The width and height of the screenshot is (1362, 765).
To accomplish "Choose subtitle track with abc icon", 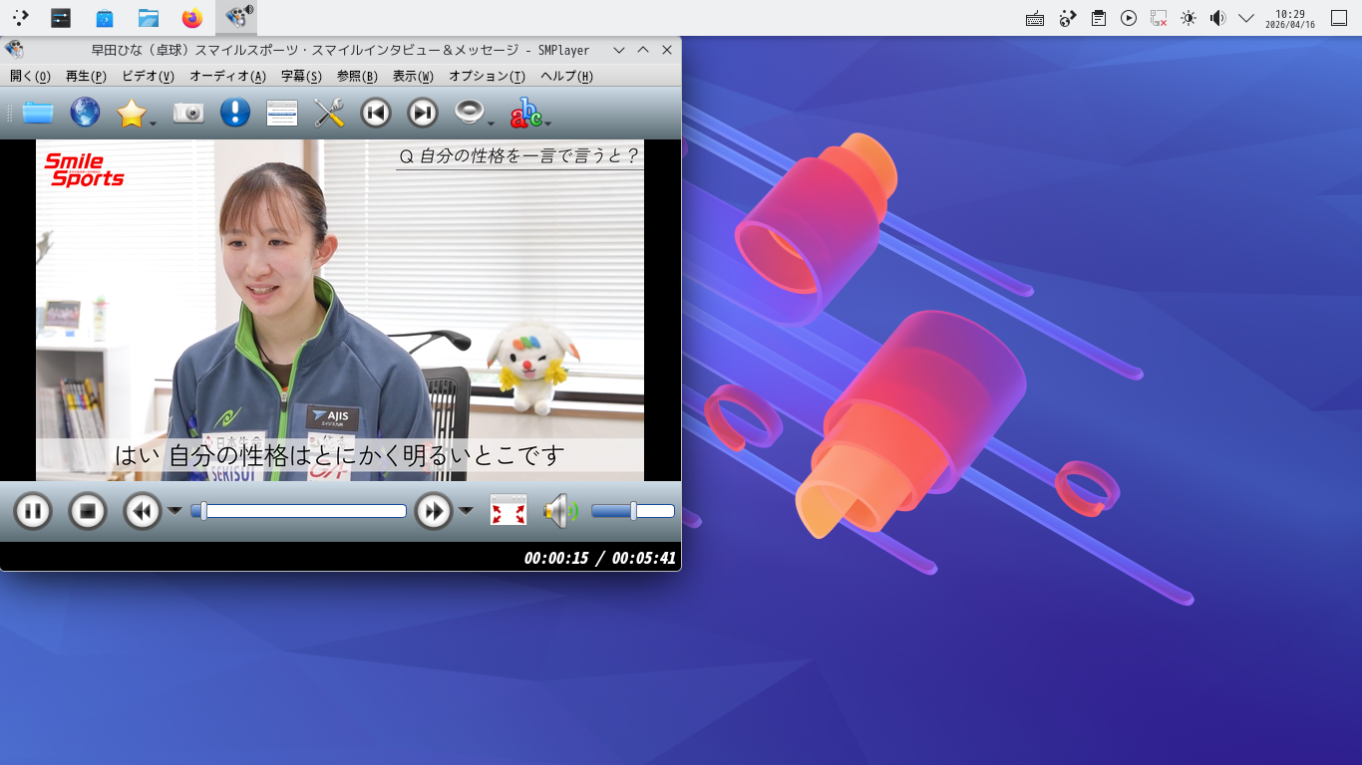I will point(525,113).
